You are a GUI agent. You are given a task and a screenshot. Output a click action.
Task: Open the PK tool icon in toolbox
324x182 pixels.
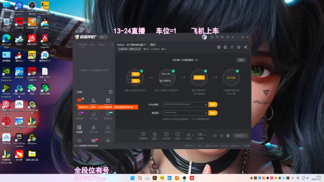(x=94, y=140)
